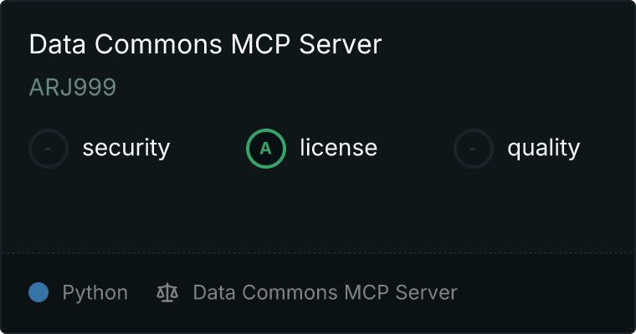
Task: Select the "quality" label text
Action: point(544,148)
